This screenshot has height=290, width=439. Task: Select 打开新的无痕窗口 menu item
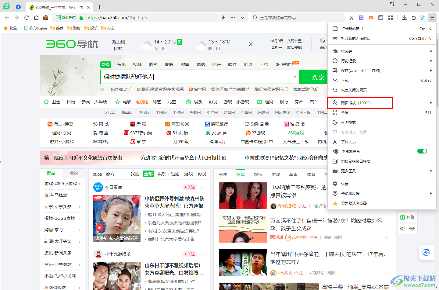point(382,38)
